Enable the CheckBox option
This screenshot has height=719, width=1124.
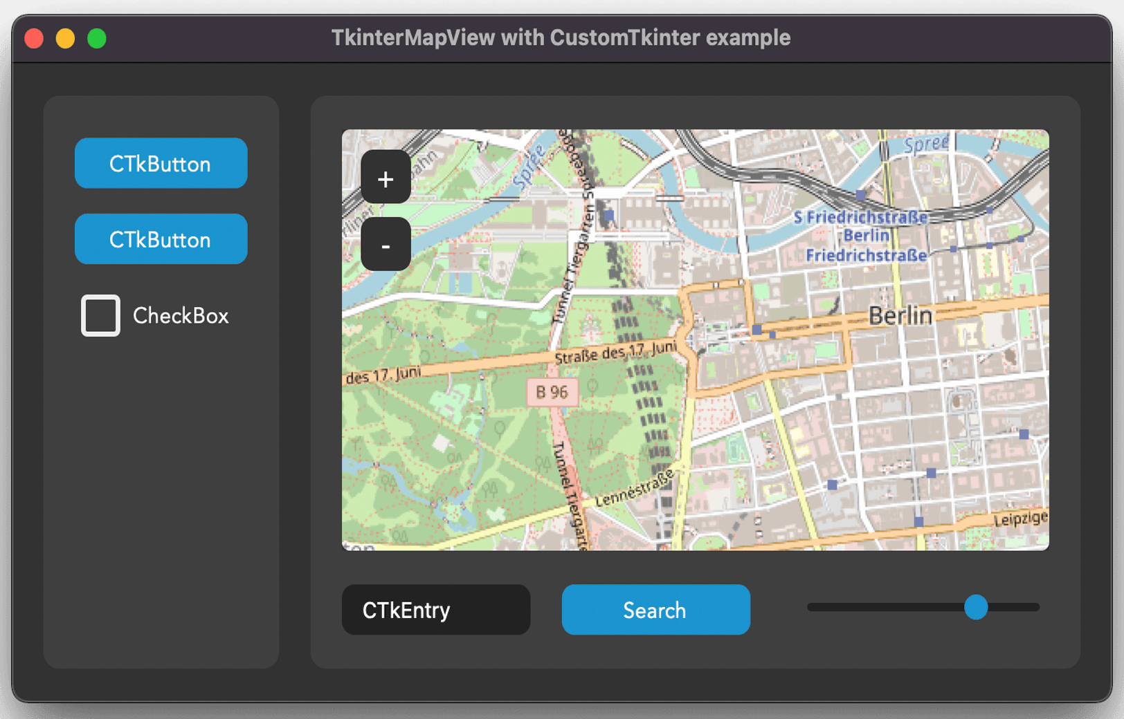(101, 315)
